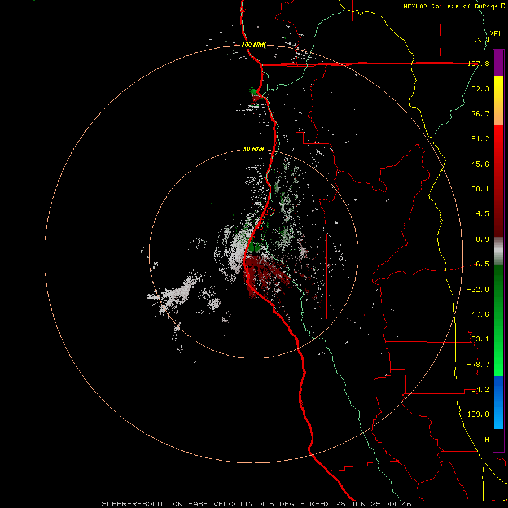Screen dimensions: 508x508
Task: Select the 30.1 legend value
Action: pyautogui.click(x=480, y=189)
